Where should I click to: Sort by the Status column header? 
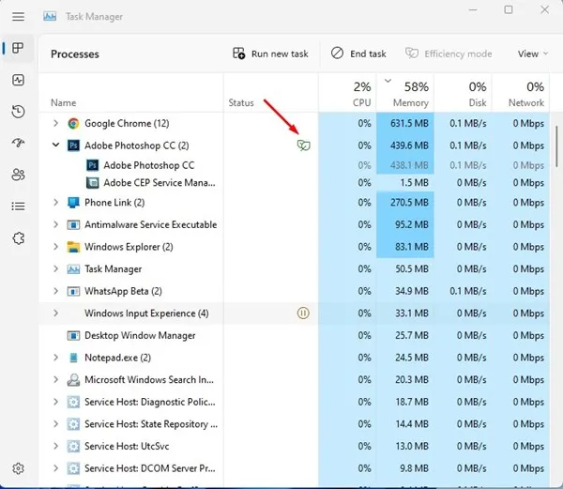point(271,93)
